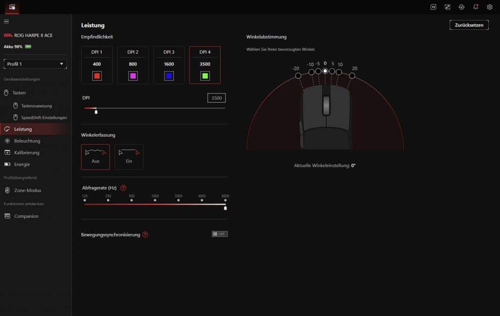
Task: Click the DPI value field showing 3500
Action: pos(216,98)
